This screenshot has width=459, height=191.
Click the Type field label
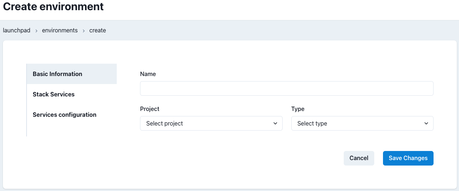[298, 109]
